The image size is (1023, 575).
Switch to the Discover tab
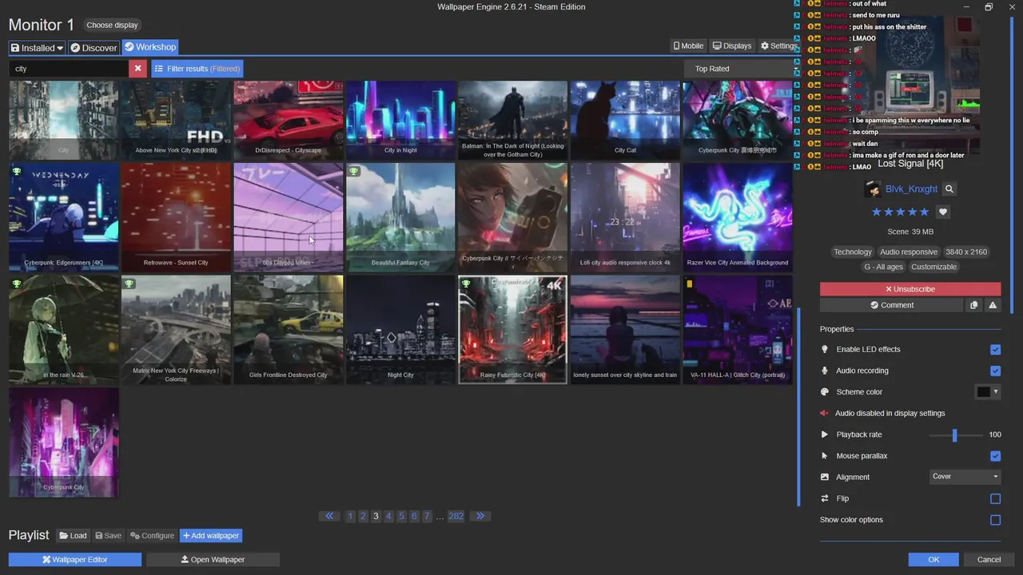pos(94,48)
